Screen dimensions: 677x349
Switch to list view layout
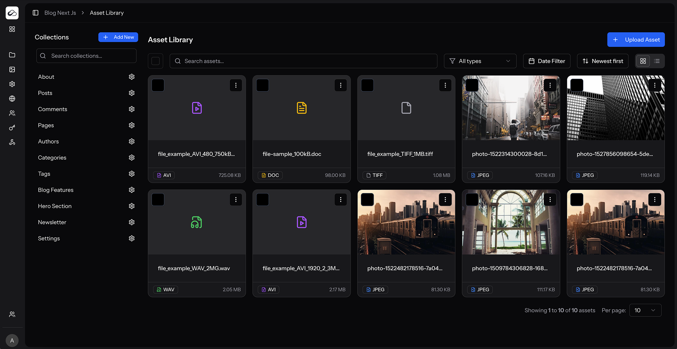(657, 61)
